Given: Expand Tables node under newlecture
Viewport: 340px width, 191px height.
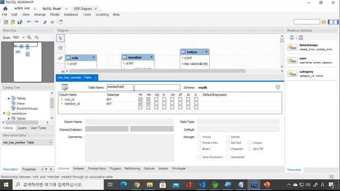Looking at the screenshot, I should [x=9, y=118].
